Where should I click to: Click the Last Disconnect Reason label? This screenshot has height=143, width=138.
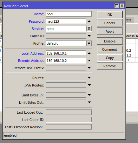click(24, 127)
